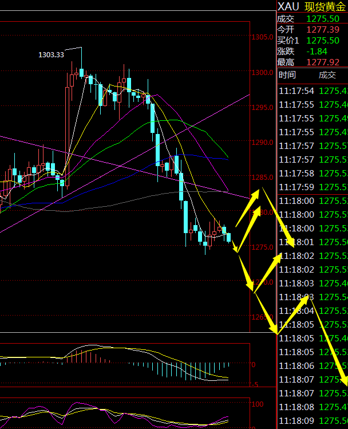The image size is (348, 429).
Task: Click the magenta line in the bottom oscillator panel
Action: tap(114, 415)
